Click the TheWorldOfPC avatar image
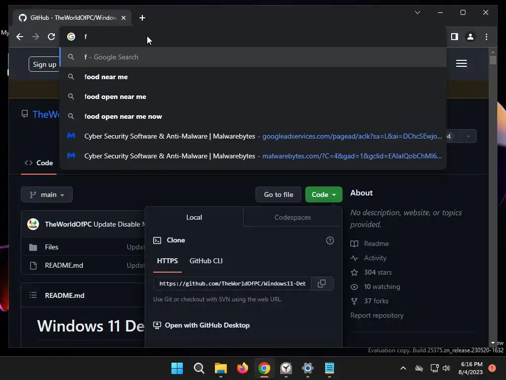The height and width of the screenshot is (380, 506). tap(33, 224)
